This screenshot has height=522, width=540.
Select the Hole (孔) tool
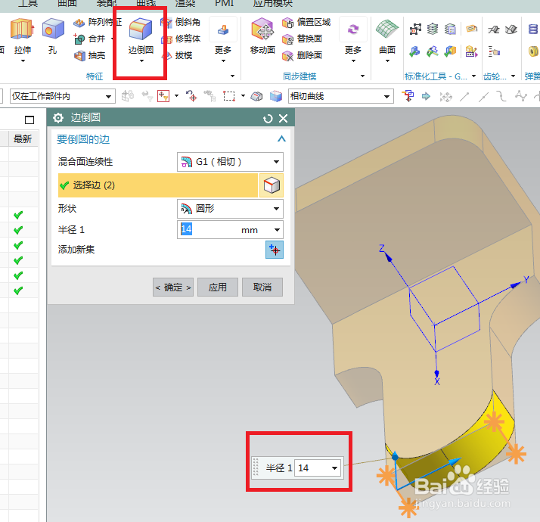53,36
